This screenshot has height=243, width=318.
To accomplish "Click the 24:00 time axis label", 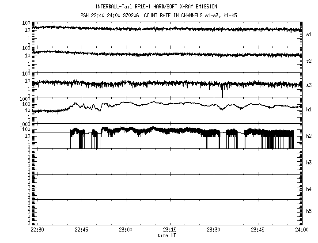I will coord(301,230).
